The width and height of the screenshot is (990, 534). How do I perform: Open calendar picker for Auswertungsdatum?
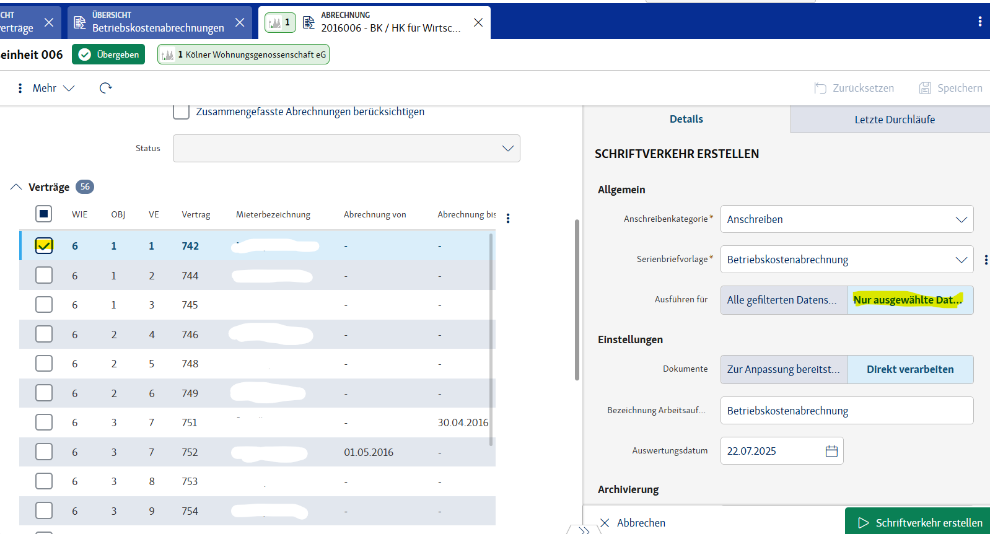pyautogui.click(x=831, y=451)
